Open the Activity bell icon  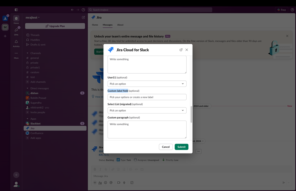(x=16, y=43)
